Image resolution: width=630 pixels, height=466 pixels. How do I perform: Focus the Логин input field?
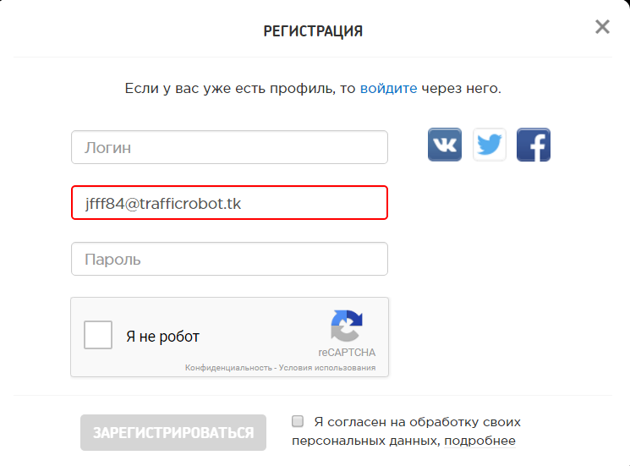pyautogui.click(x=229, y=147)
